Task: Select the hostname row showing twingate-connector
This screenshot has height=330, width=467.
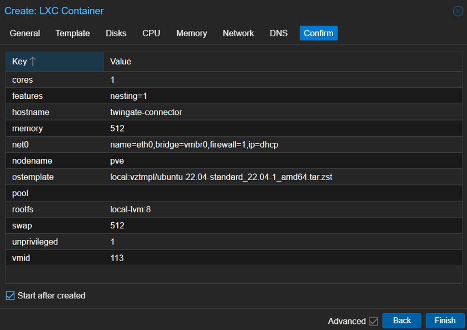Action: [x=167, y=112]
